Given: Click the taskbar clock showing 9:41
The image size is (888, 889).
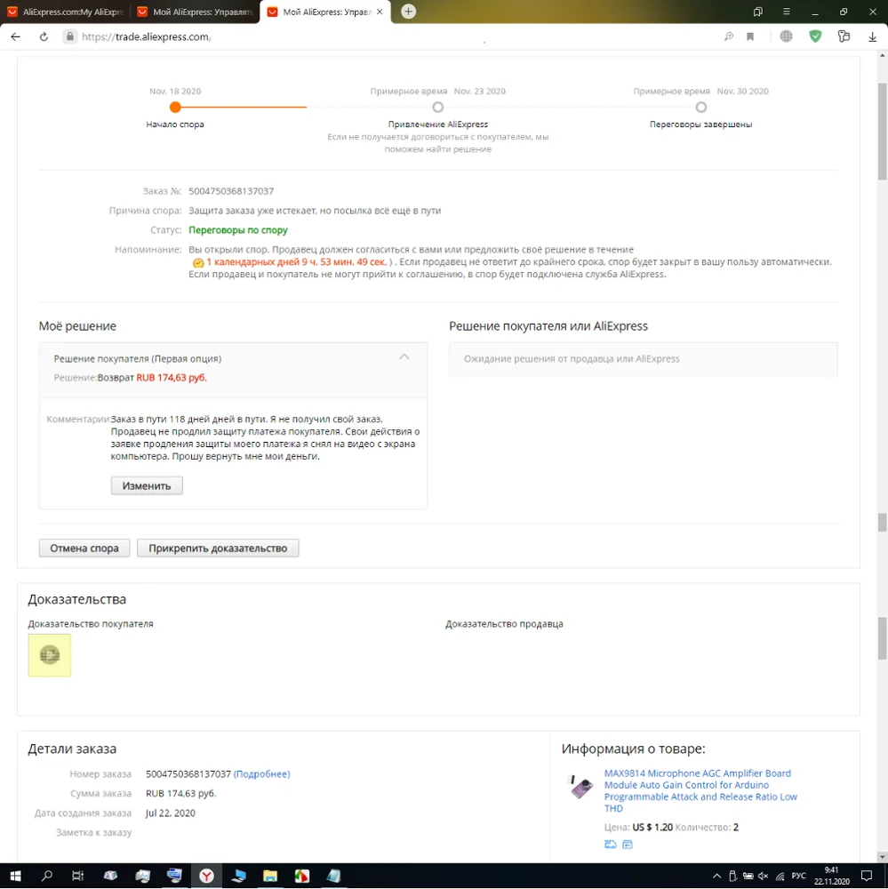Looking at the screenshot, I should pyautogui.click(x=832, y=876).
